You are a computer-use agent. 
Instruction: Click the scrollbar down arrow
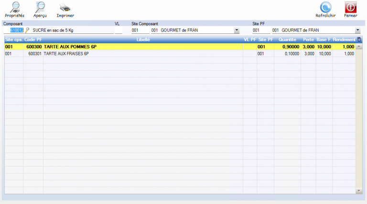pyautogui.click(x=359, y=191)
